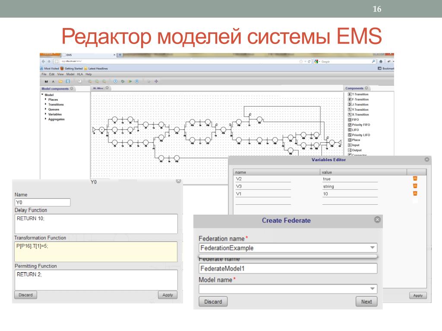Pick the X-Transition component
Image resolution: width=442 pixels, height=331 pixels.
(358, 115)
